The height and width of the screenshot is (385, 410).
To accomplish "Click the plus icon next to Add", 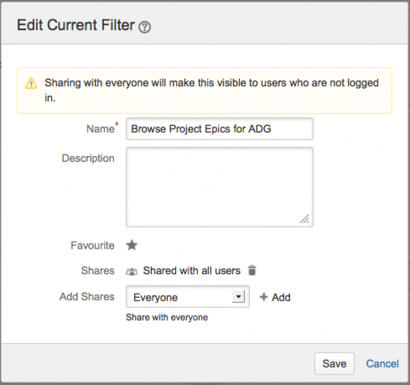I will (263, 297).
